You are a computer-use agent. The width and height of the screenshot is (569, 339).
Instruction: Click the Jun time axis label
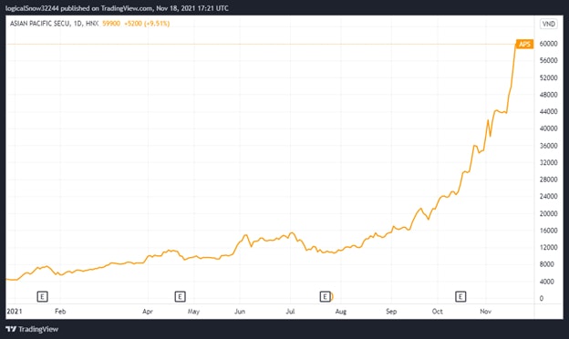240,311
